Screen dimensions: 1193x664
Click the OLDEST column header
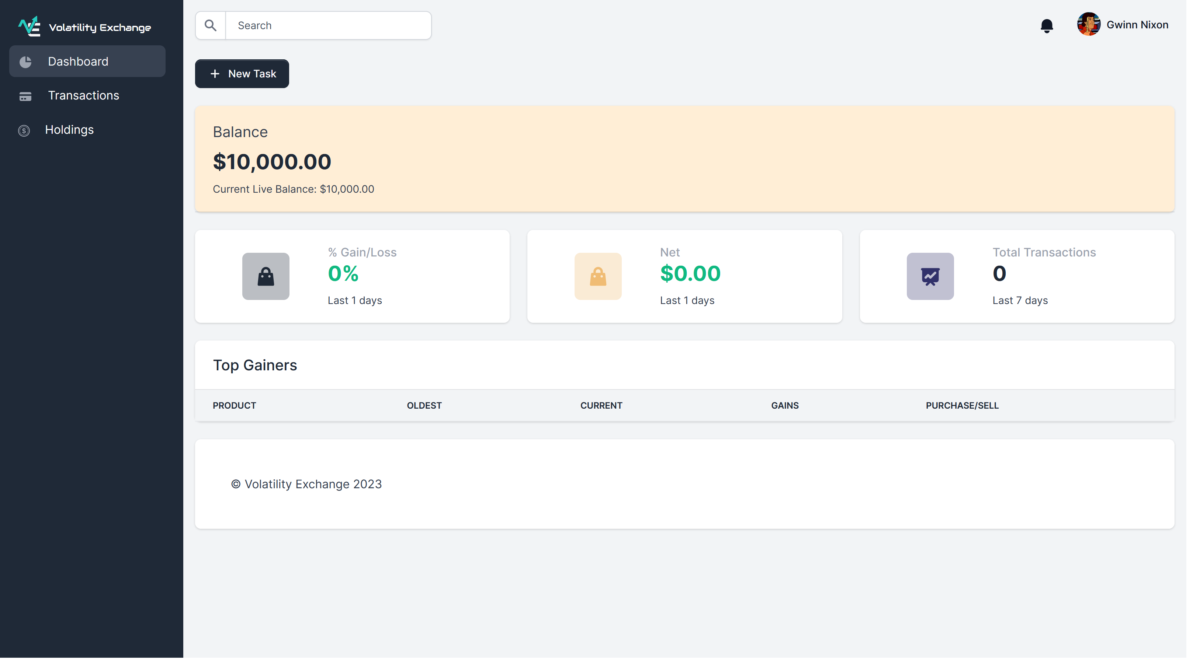[x=427, y=408]
